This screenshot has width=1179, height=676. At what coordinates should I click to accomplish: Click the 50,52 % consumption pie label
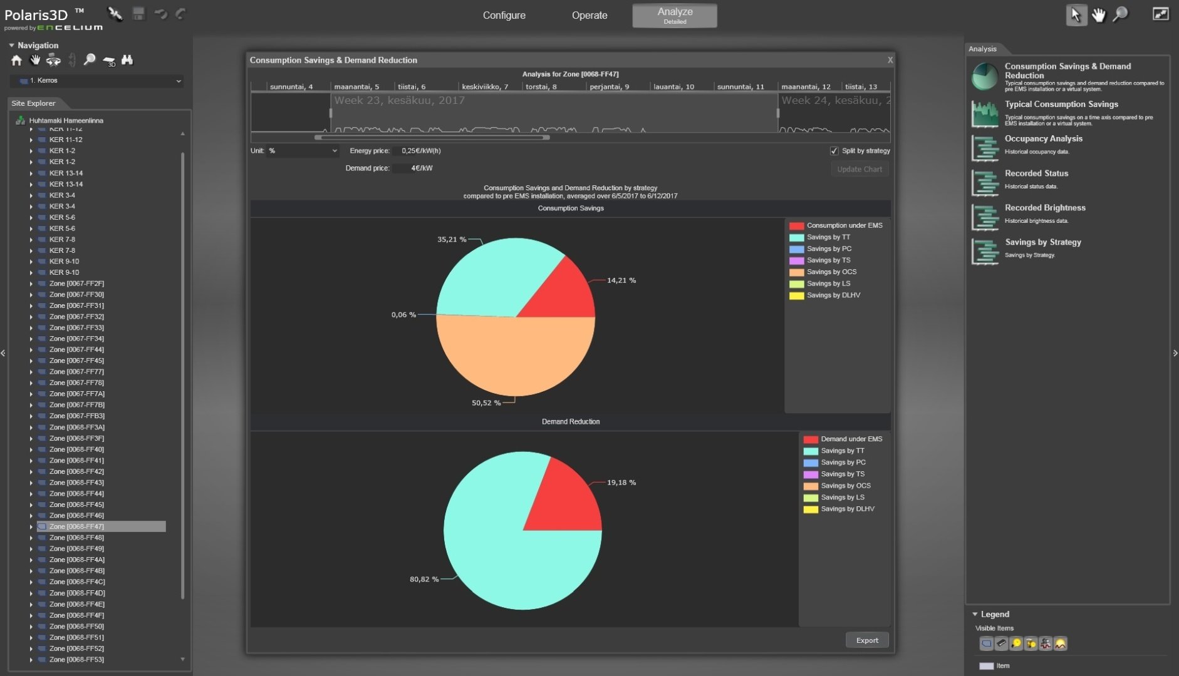tap(486, 403)
